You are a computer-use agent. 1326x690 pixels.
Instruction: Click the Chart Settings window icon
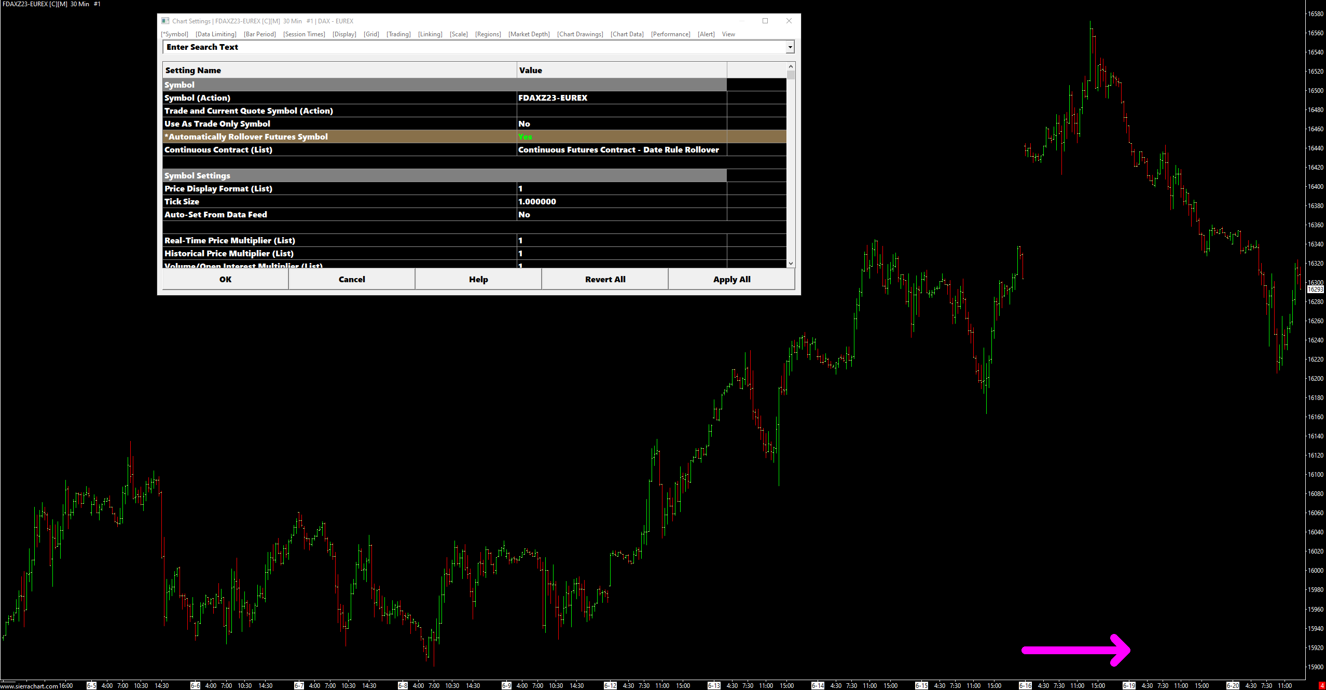pyautogui.click(x=165, y=21)
